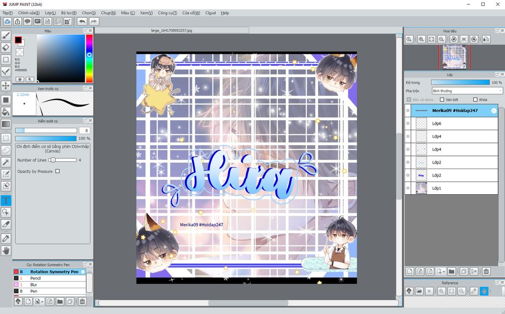Delete brush with trash icon in brush panel
Viewport: 505px width, 314px height.
(x=82, y=302)
